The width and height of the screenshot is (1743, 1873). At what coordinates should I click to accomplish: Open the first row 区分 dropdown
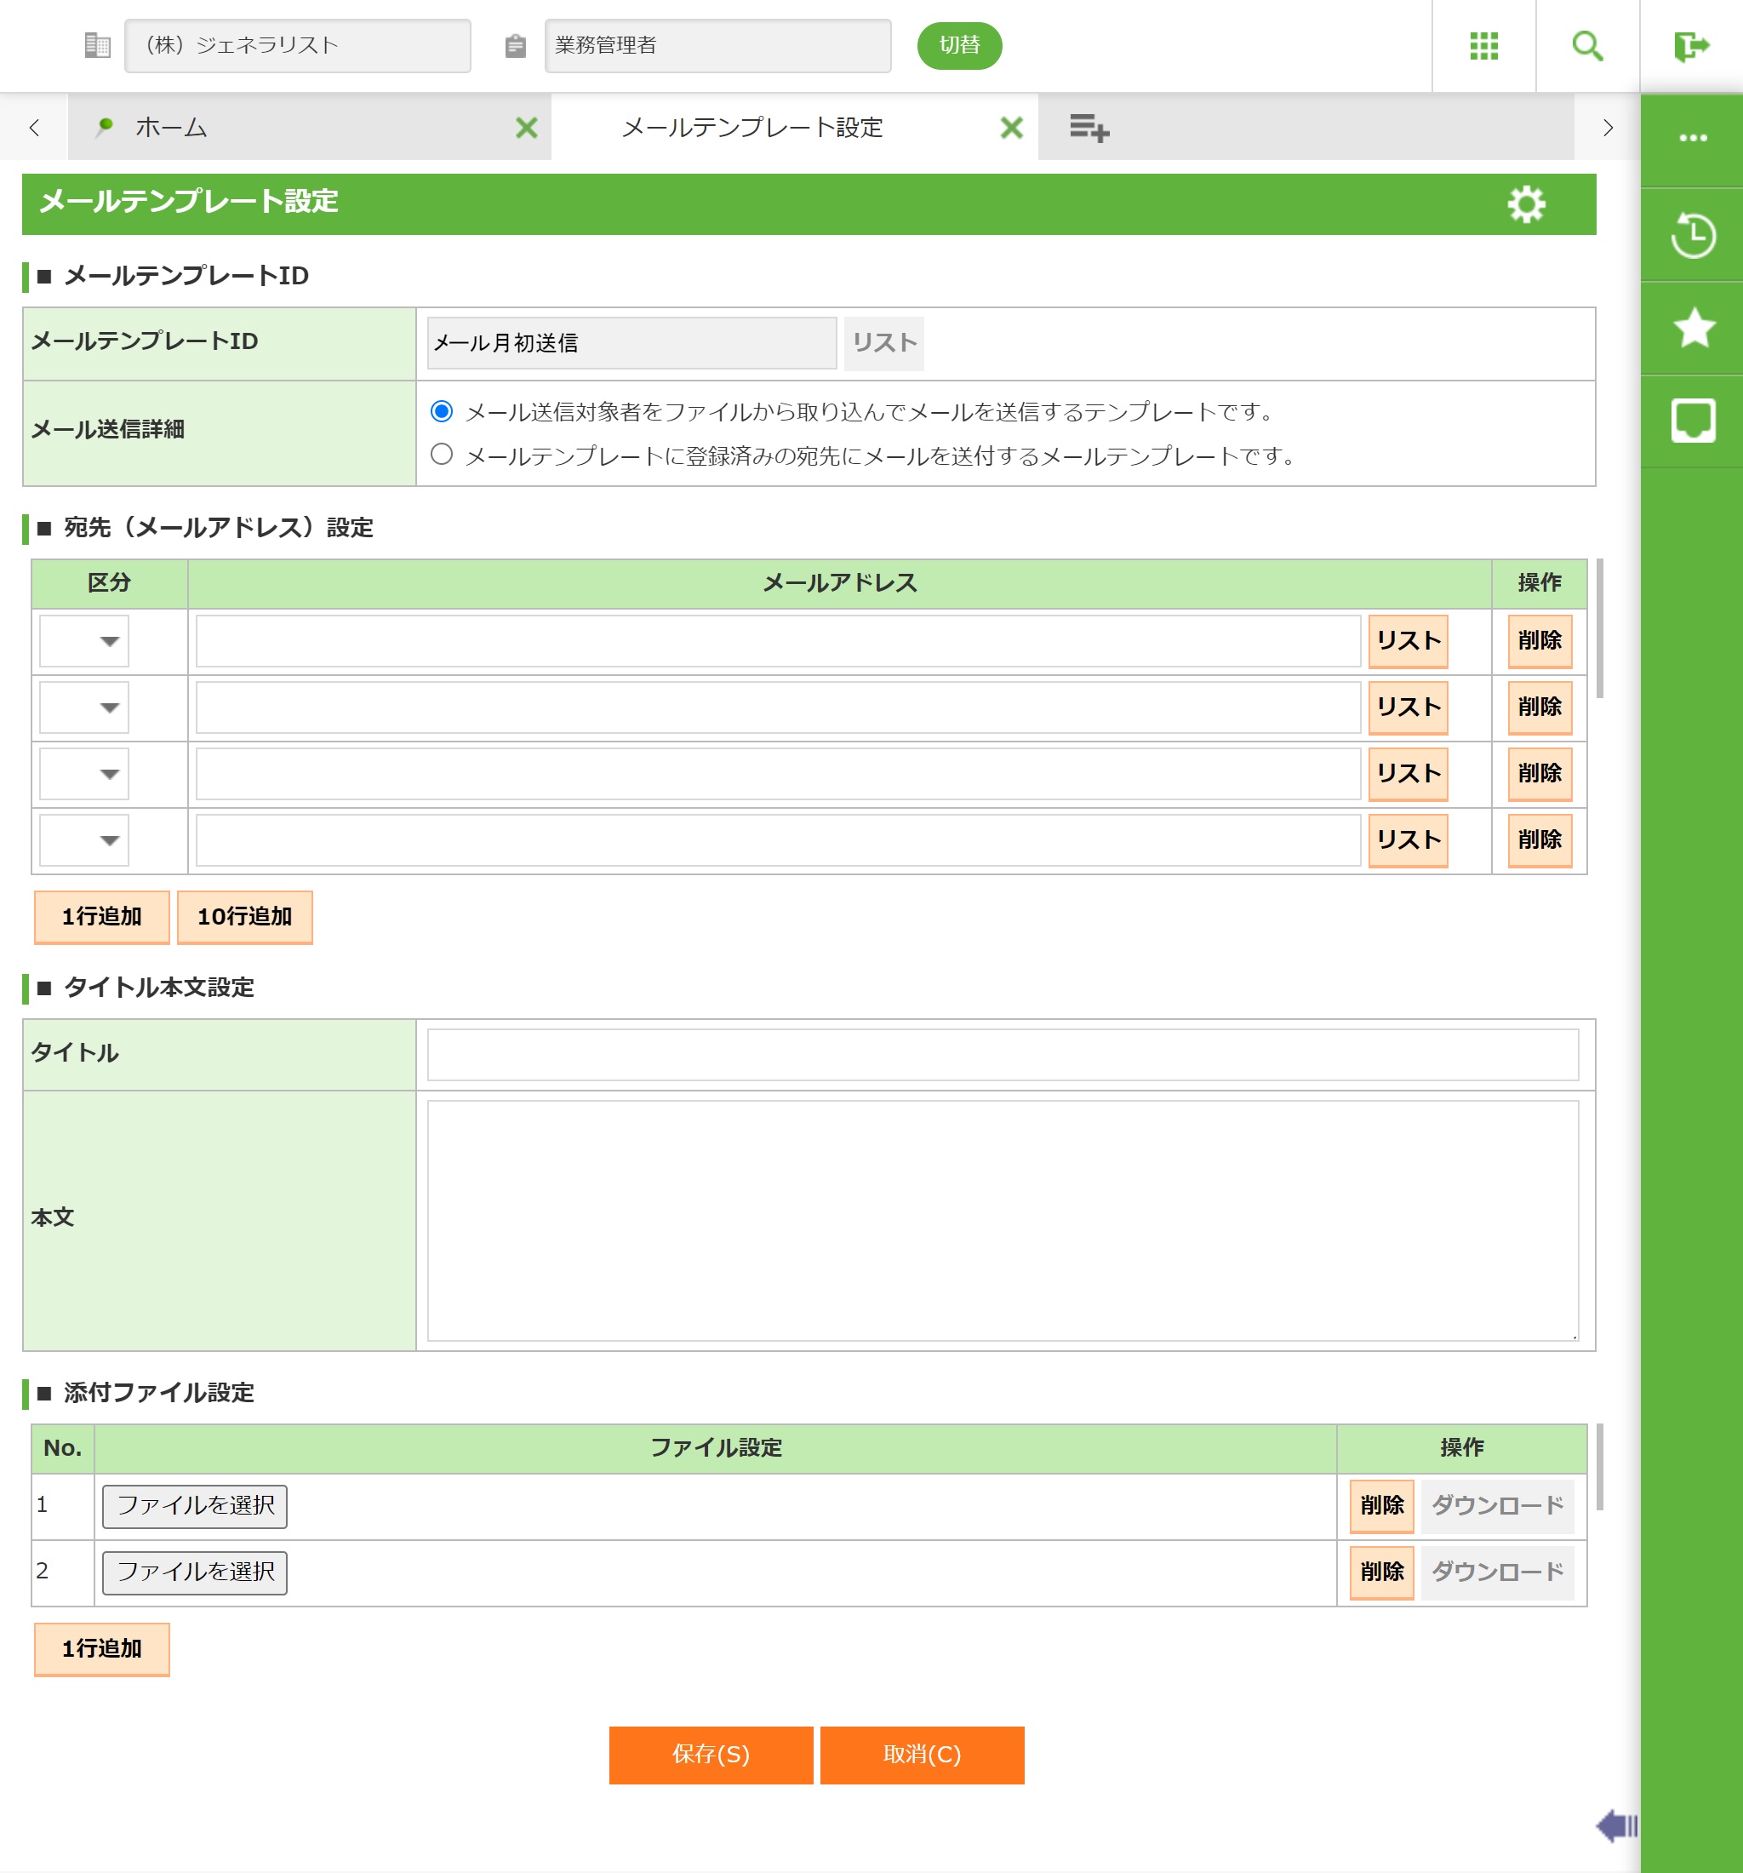point(83,642)
